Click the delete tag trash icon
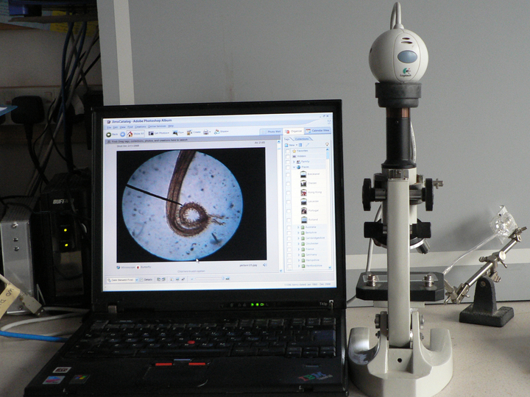The height and width of the screenshot is (397, 530). (x=300, y=145)
